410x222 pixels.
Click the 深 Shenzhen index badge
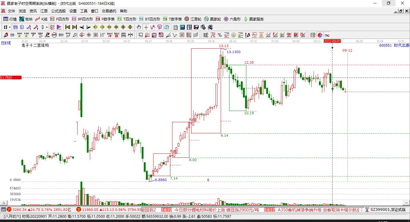tap(78, 210)
